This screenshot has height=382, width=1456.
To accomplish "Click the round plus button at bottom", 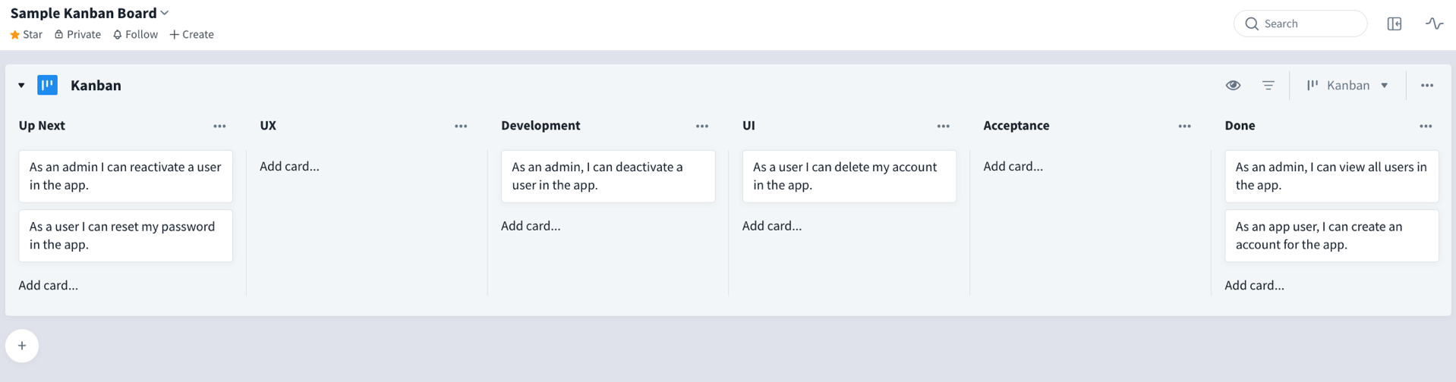I will tap(22, 346).
